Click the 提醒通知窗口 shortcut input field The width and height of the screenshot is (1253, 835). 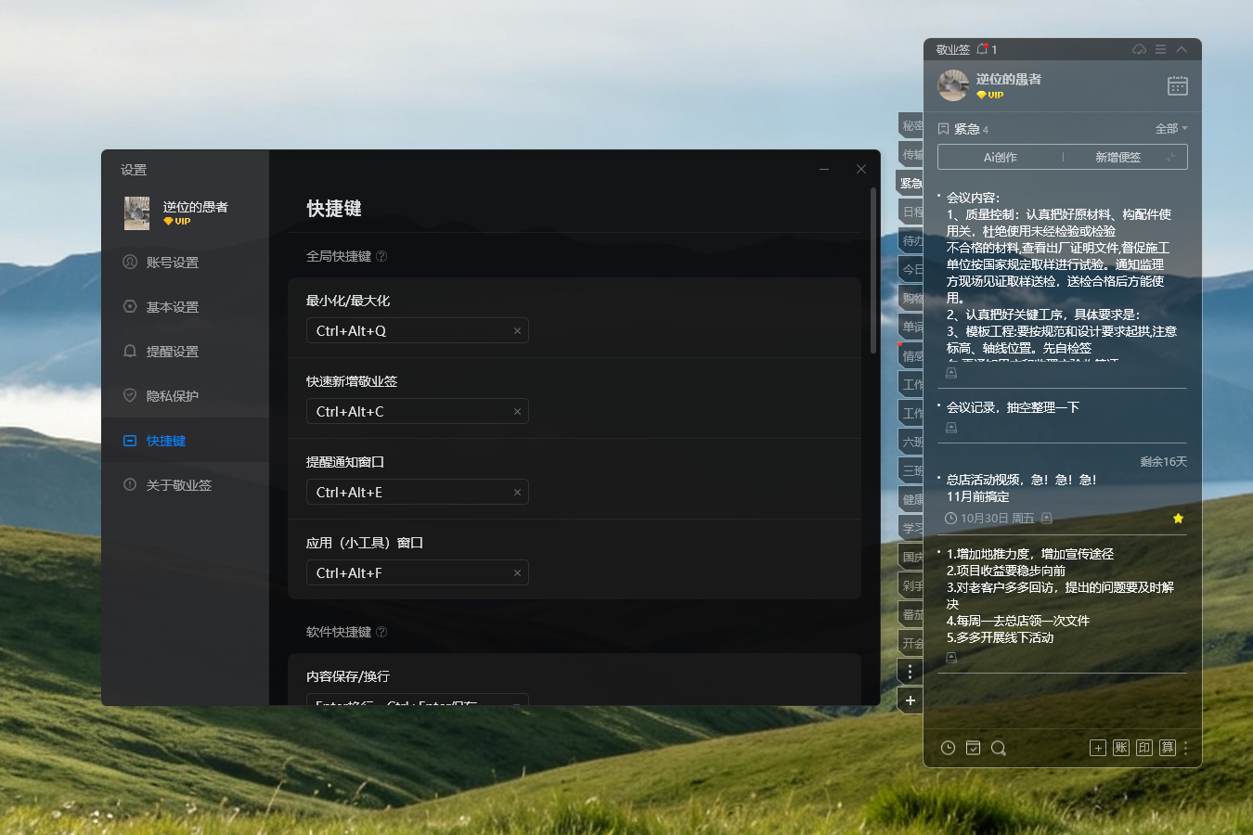(x=417, y=493)
